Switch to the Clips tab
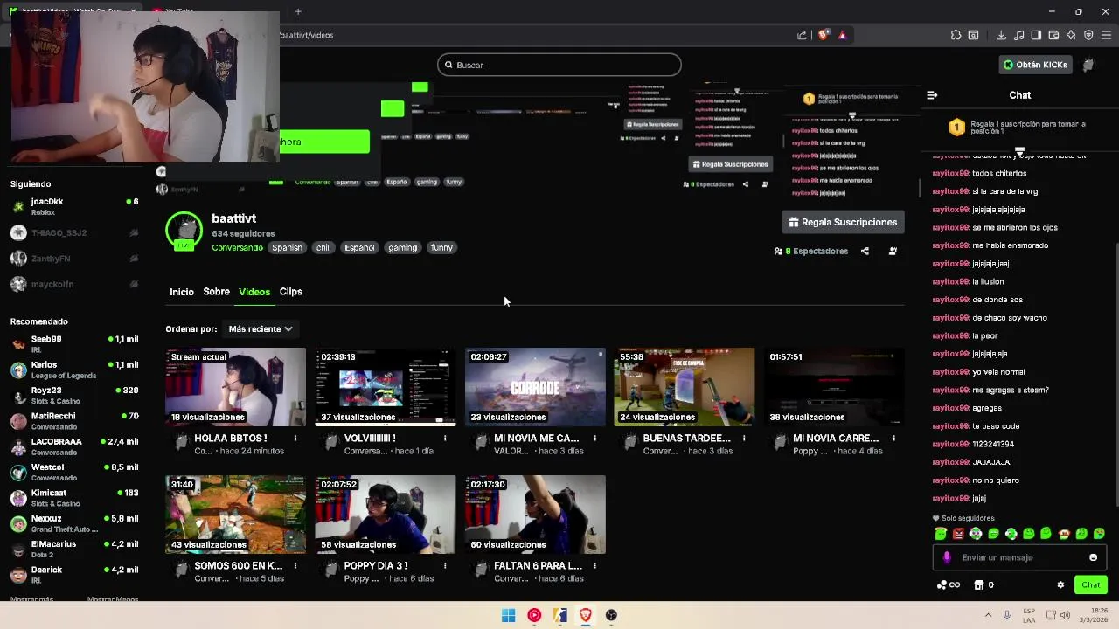This screenshot has height=629, width=1119. tap(291, 292)
